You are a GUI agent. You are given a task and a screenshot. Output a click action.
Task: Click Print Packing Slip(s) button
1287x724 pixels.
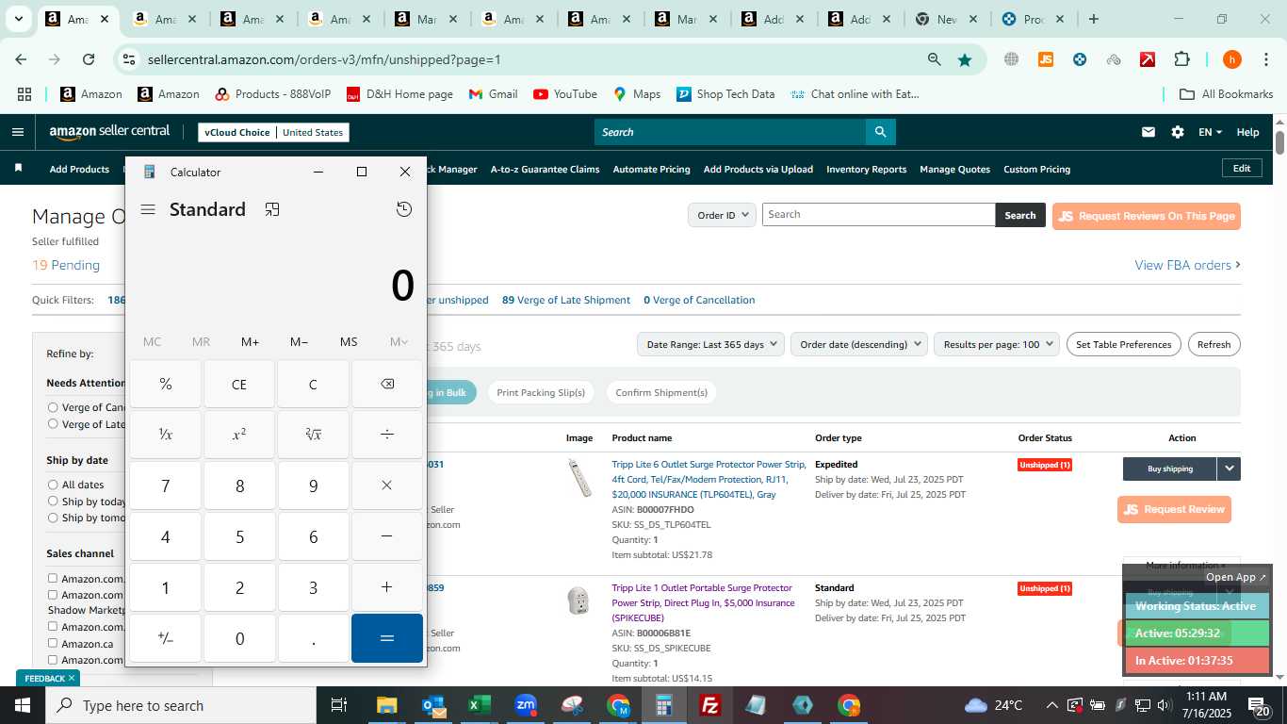(541, 392)
